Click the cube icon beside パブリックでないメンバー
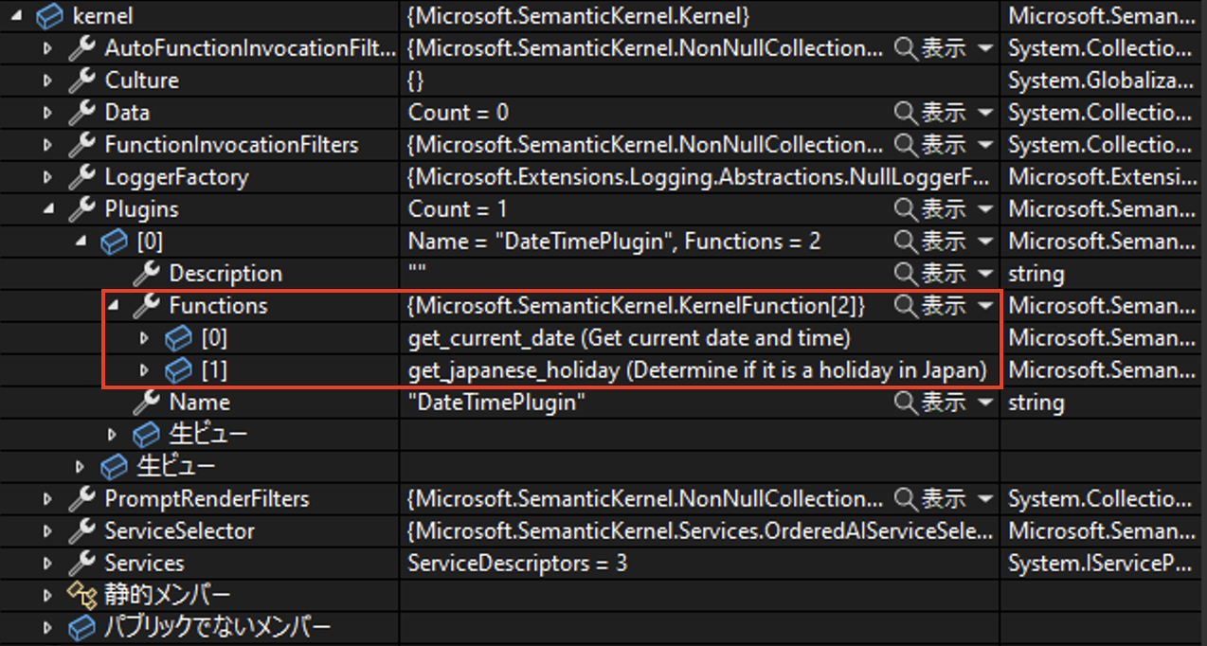The height and width of the screenshot is (646, 1207). 81,626
